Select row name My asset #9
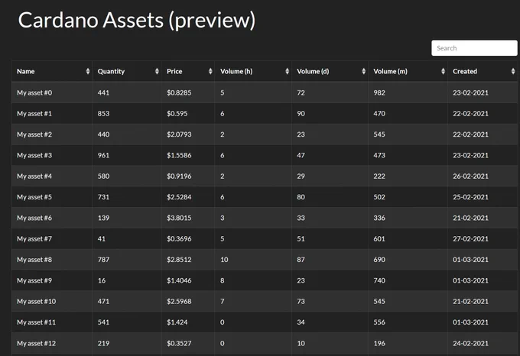 34,280
